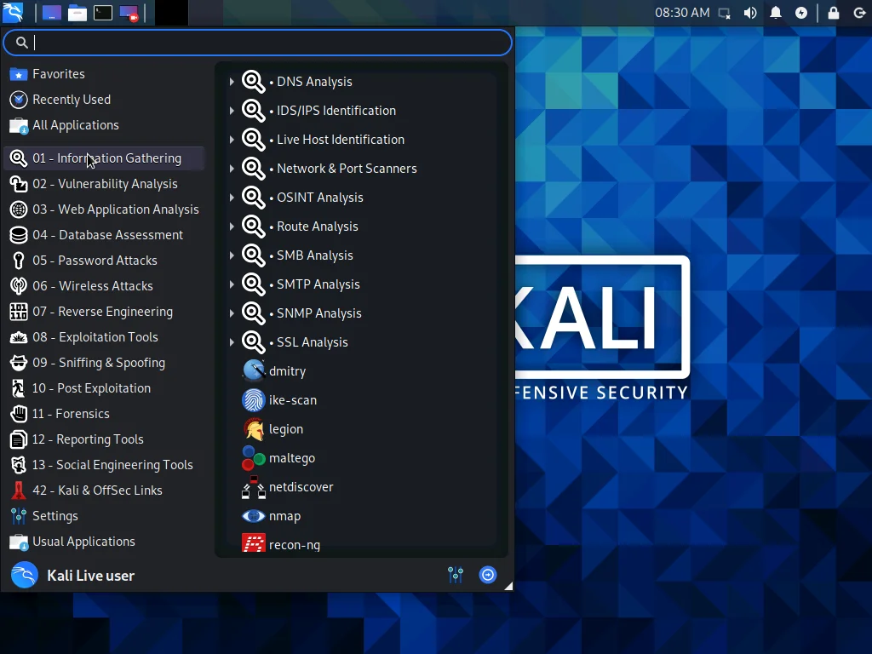872x654 pixels.
Task: Click the 12 - Reporting Tools icon
Action: pos(19,440)
